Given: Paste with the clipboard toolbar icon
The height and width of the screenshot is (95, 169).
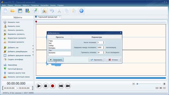Looking at the screenshot, I should (x=74, y=11).
